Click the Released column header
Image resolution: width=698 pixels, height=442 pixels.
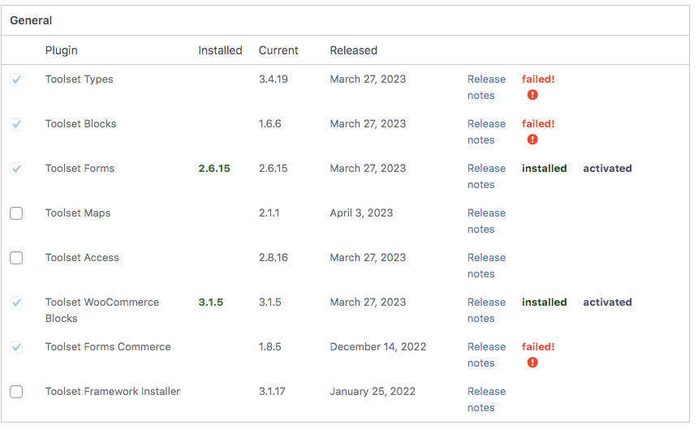[353, 50]
